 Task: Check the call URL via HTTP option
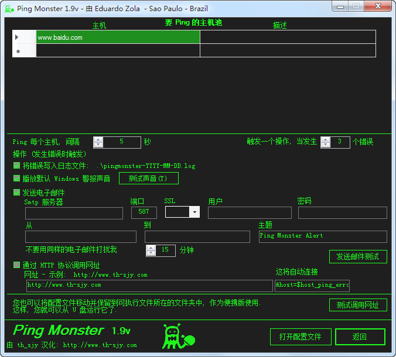pyautogui.click(x=16, y=265)
